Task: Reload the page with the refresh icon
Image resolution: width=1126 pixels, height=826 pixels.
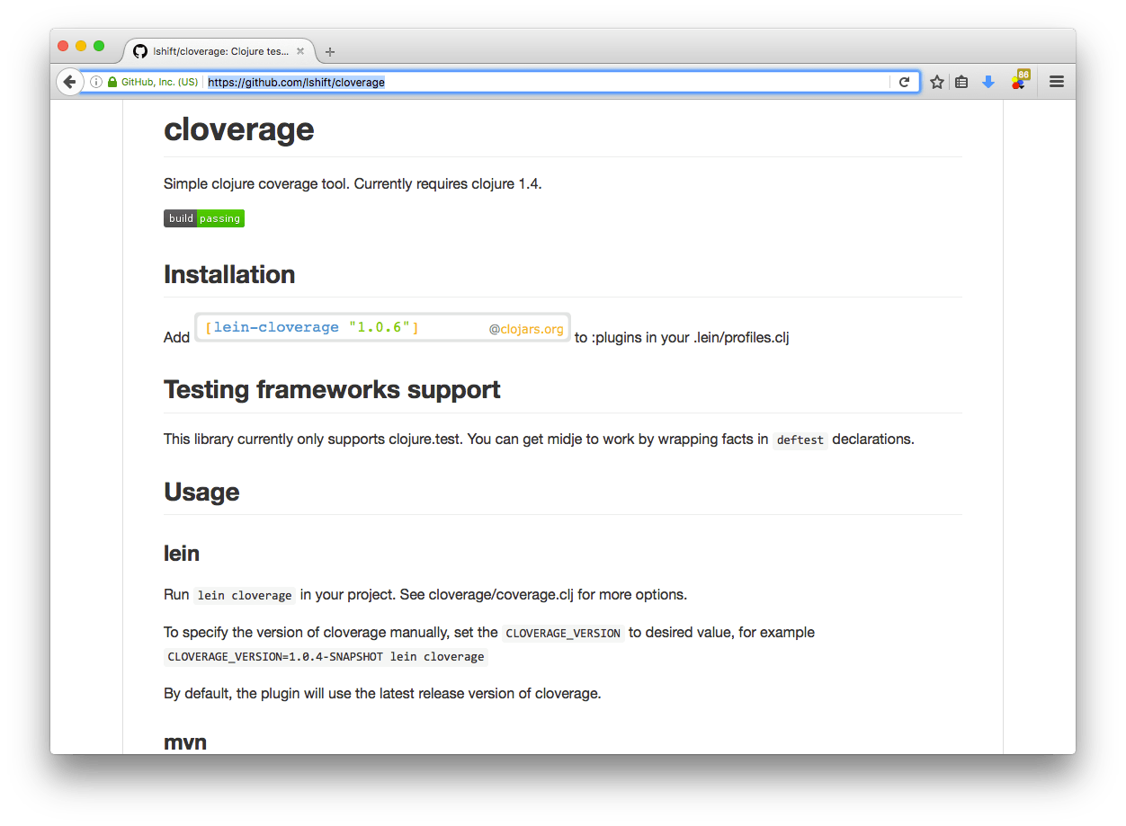Action: coord(905,82)
